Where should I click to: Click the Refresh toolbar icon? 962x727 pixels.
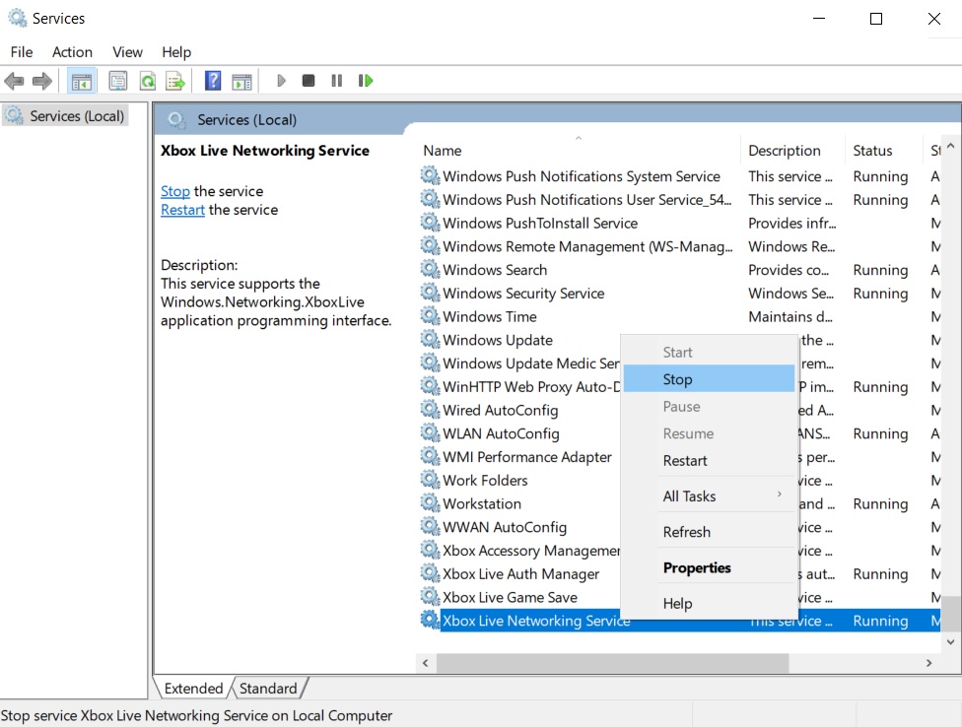[148, 81]
